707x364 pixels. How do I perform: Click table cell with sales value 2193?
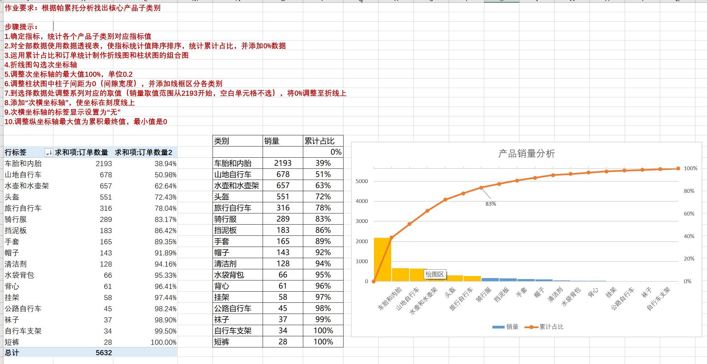283,163
